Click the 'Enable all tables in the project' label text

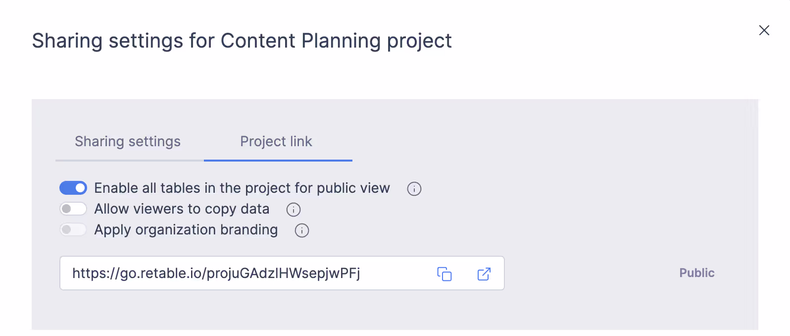(x=242, y=188)
